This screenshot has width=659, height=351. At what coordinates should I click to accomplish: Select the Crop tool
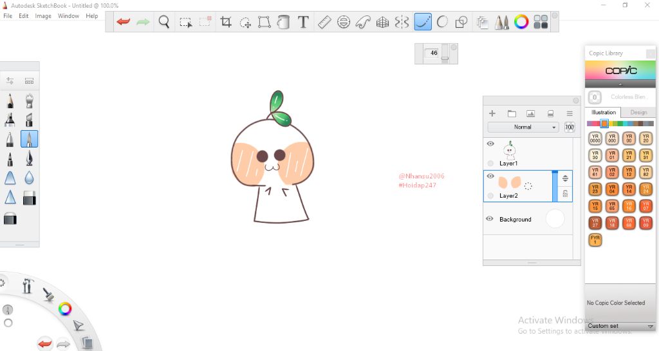(x=226, y=22)
